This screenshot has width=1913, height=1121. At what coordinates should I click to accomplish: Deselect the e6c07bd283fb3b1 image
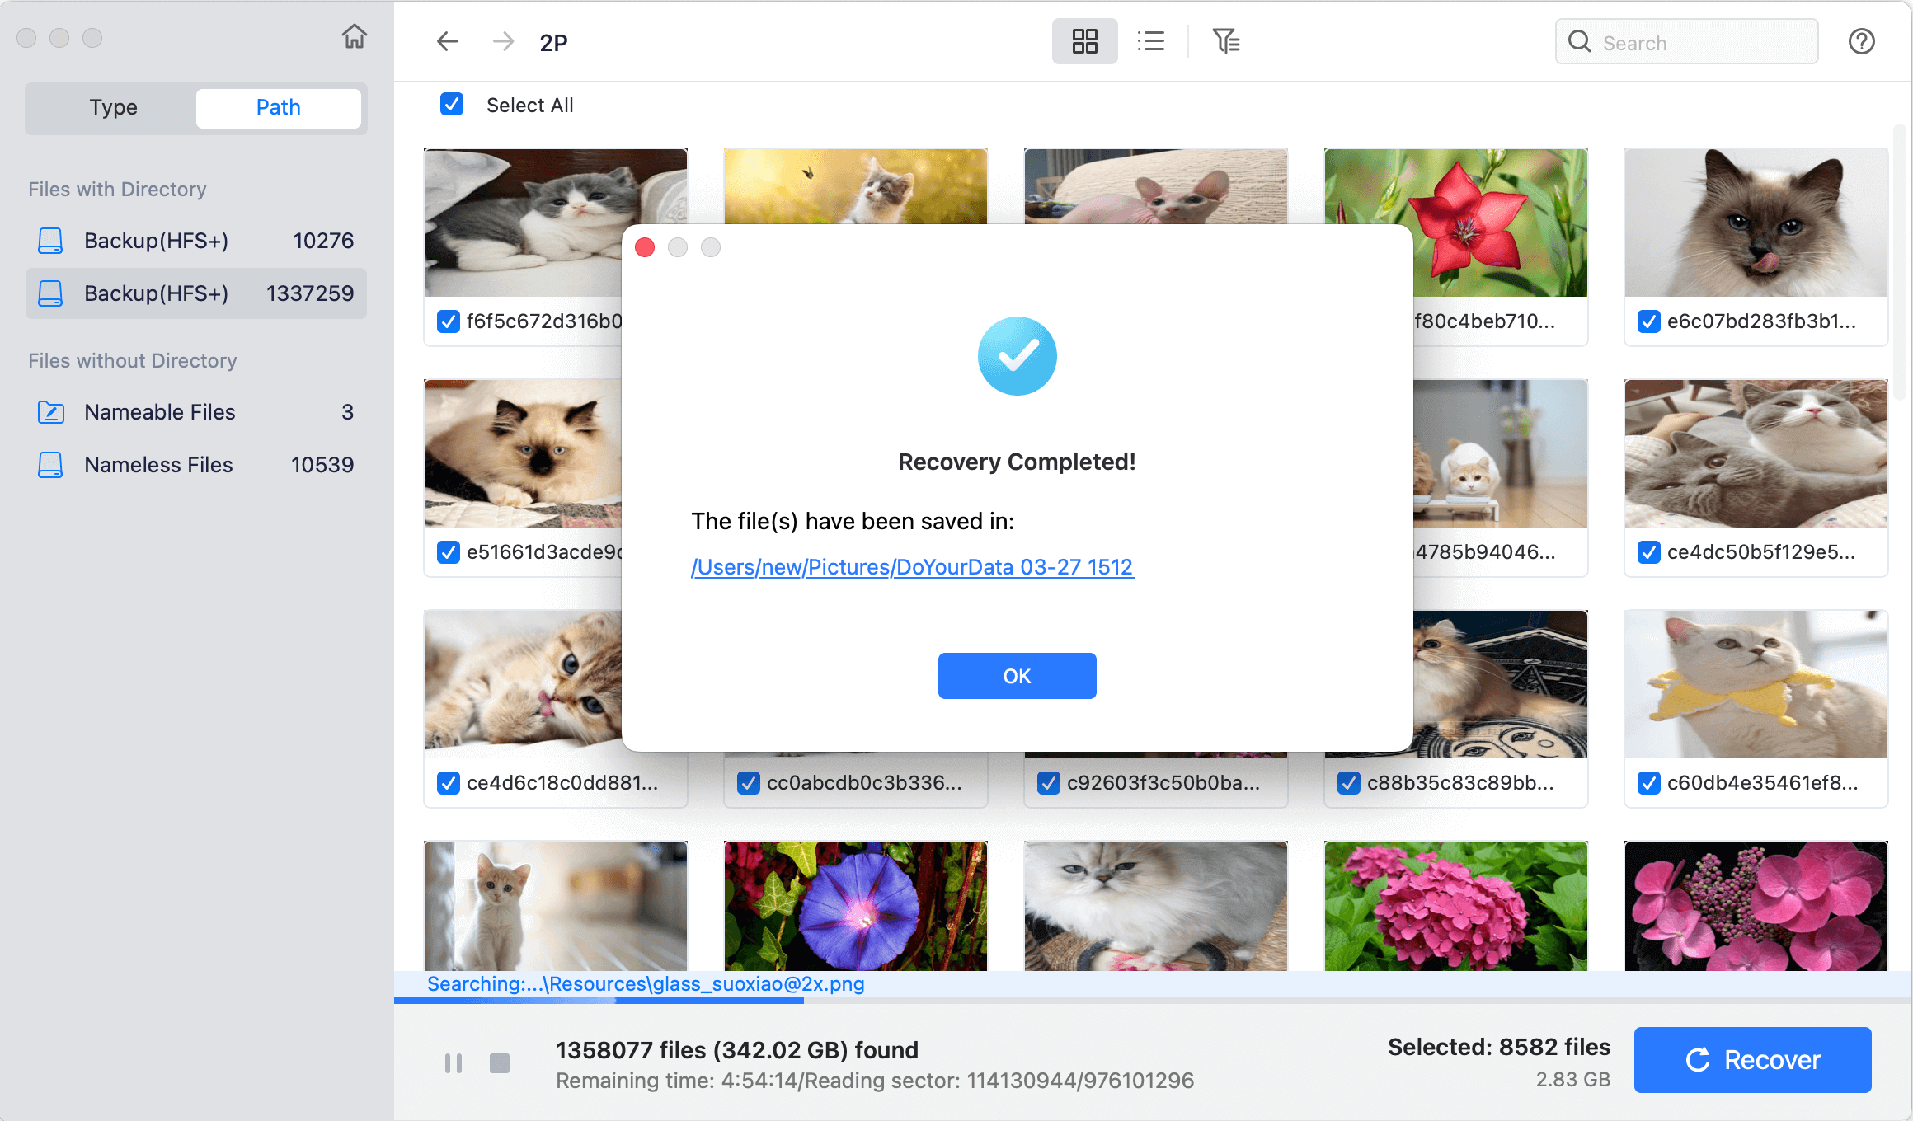(x=1647, y=321)
